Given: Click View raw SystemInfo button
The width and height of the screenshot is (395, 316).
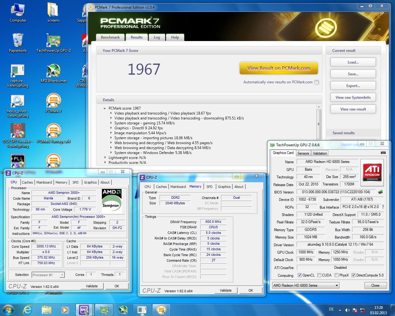Looking at the screenshot, I should tap(353, 98).
